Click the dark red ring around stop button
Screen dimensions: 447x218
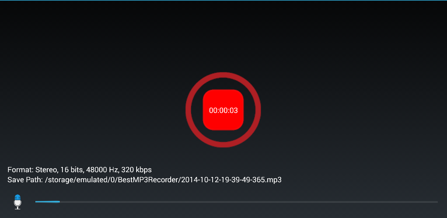click(x=223, y=75)
